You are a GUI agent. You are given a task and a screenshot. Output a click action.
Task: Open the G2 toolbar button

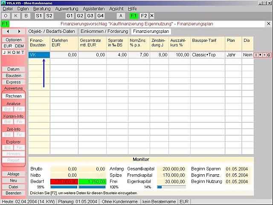coord(80,16)
